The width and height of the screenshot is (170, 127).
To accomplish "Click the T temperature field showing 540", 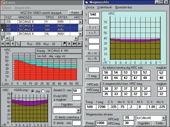I will (x=94, y=15).
